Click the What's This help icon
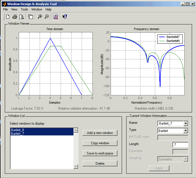This screenshot has width=196, height=178. [65, 17]
